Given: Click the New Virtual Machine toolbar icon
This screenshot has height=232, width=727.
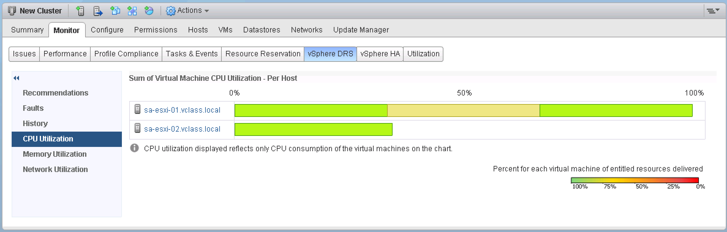Looking at the screenshot, I should click(115, 11).
